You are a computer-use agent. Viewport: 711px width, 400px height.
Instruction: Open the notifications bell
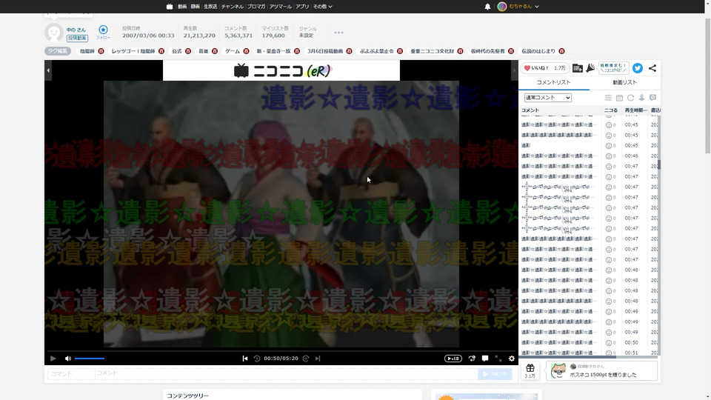(487, 7)
